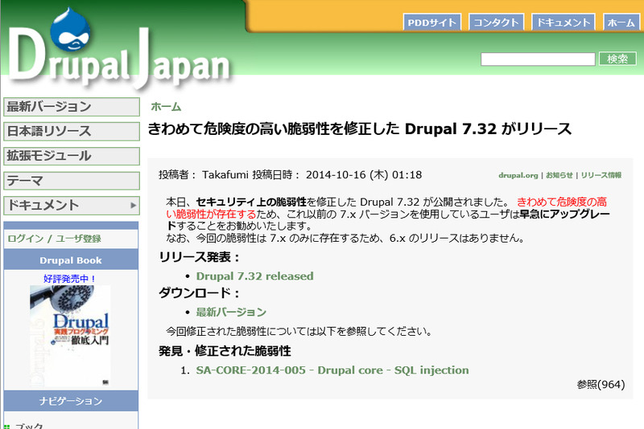
Task: Open 日本語リソース sidebar menu item
Action: tap(72, 131)
